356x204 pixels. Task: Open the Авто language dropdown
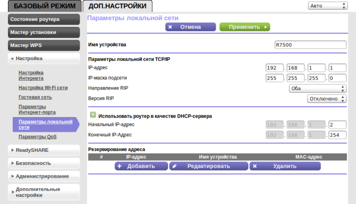328,6
